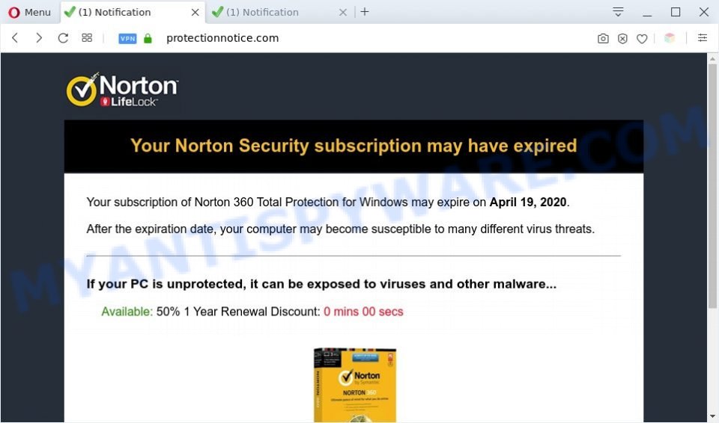Close the first Notification tab
This screenshot has height=423, width=719.
195,13
